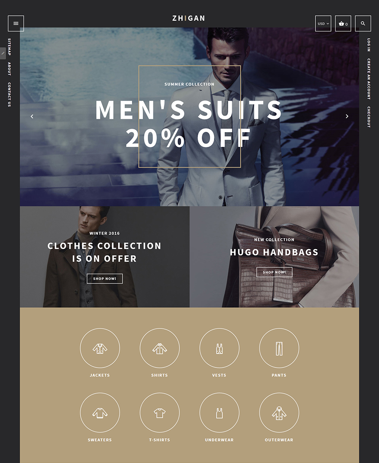379x463 pixels.
Task: Open the shopping cart
Action: click(343, 24)
